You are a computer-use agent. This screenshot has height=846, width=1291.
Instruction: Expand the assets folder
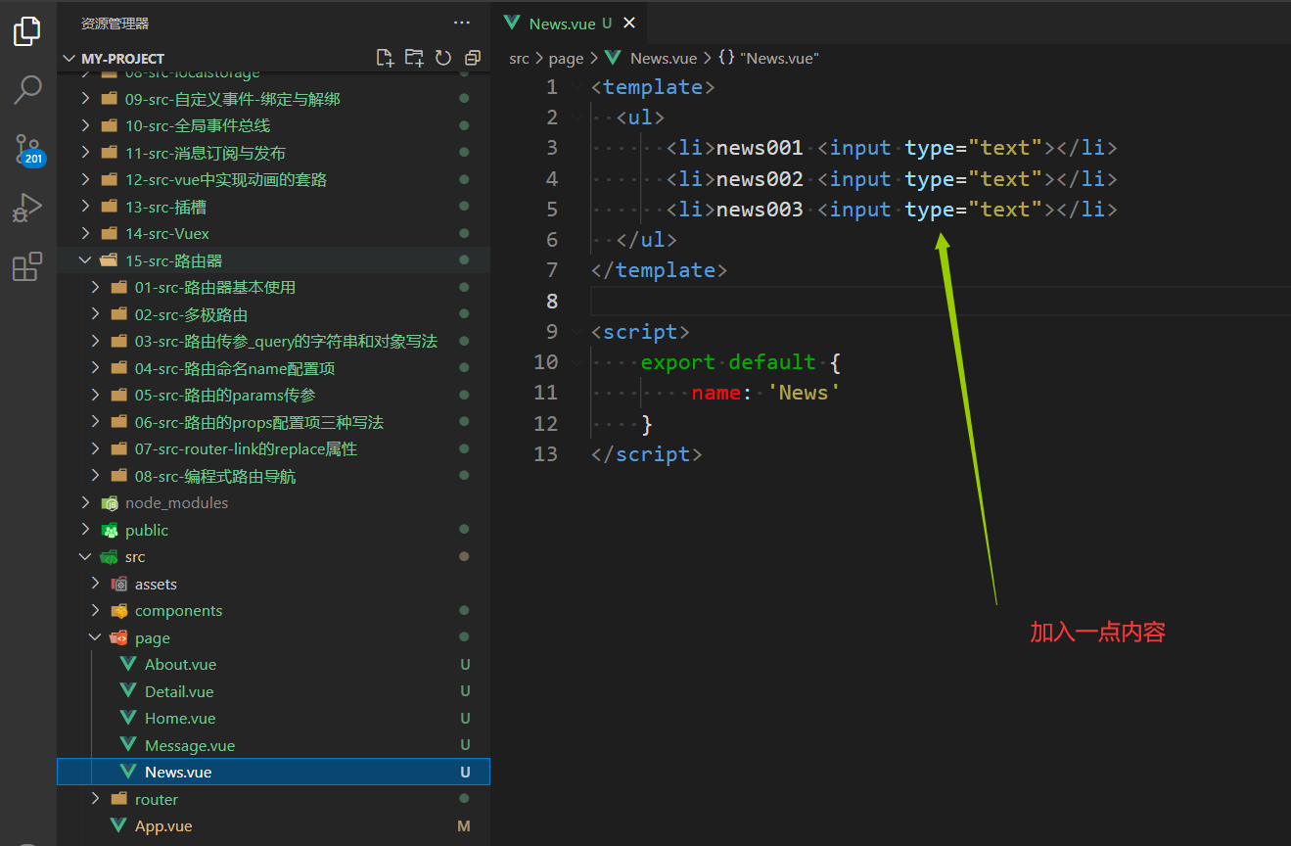point(274,584)
